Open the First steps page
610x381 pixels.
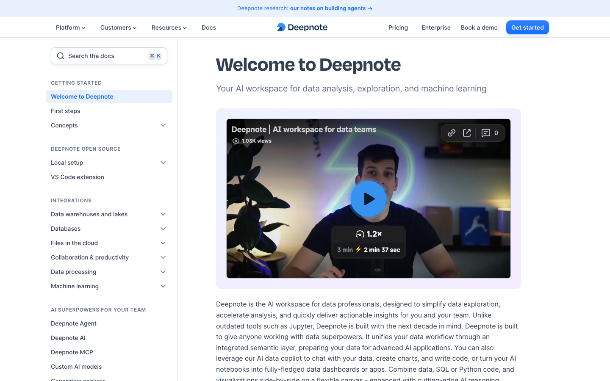tap(66, 111)
